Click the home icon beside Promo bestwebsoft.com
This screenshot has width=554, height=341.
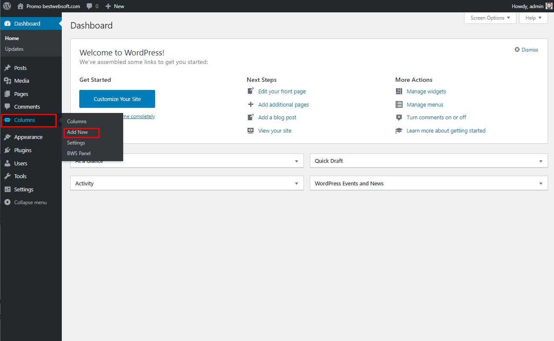click(20, 6)
